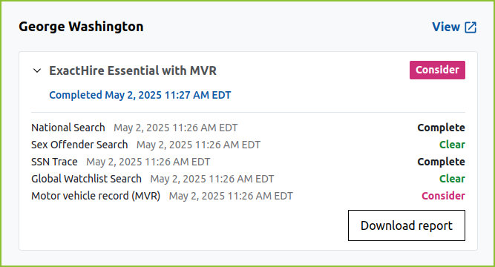Click the Download report button
This screenshot has width=495, height=267.
pos(406,225)
